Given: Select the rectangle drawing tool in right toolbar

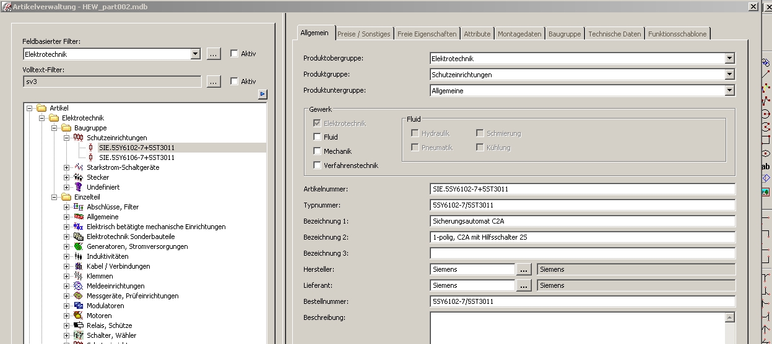Looking at the screenshot, I should click(x=766, y=140).
